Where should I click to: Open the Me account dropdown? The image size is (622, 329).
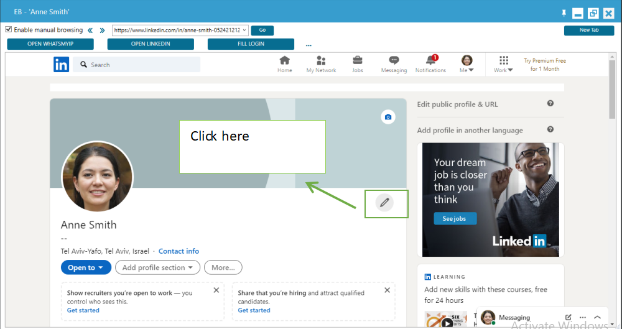click(x=466, y=64)
